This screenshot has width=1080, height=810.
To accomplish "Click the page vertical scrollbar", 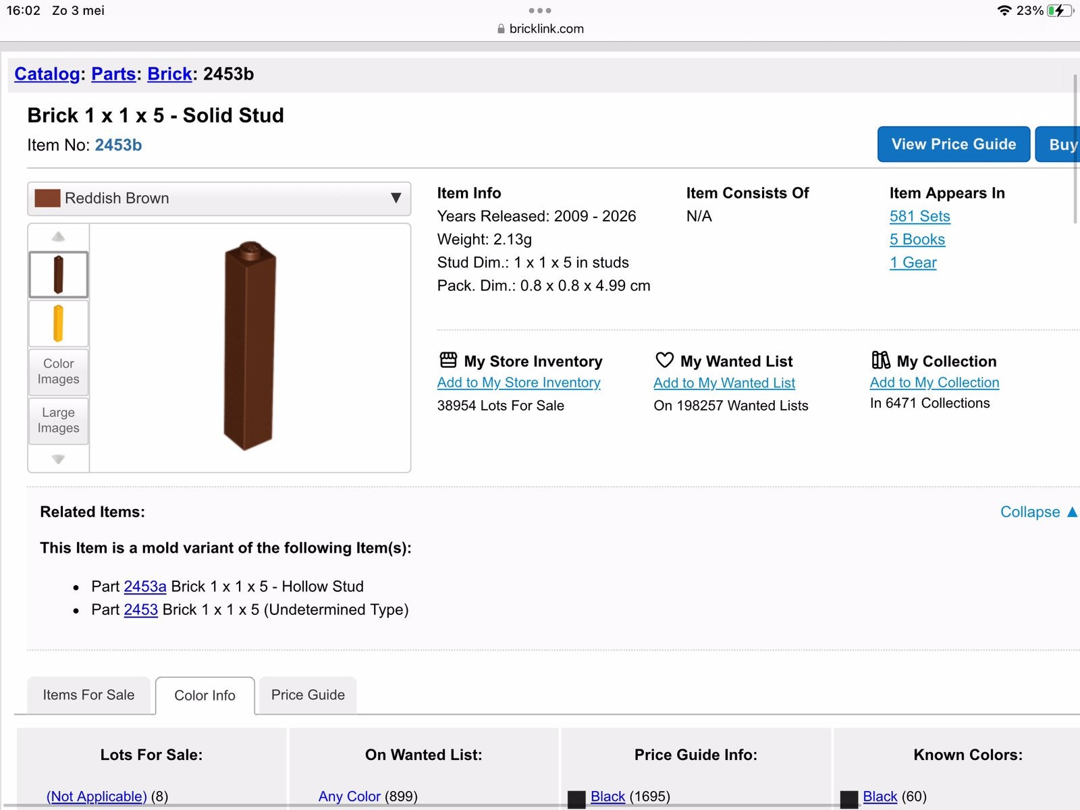I will point(1076,148).
